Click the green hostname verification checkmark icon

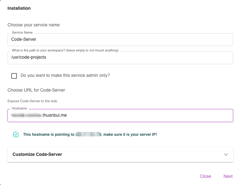tap(16, 135)
